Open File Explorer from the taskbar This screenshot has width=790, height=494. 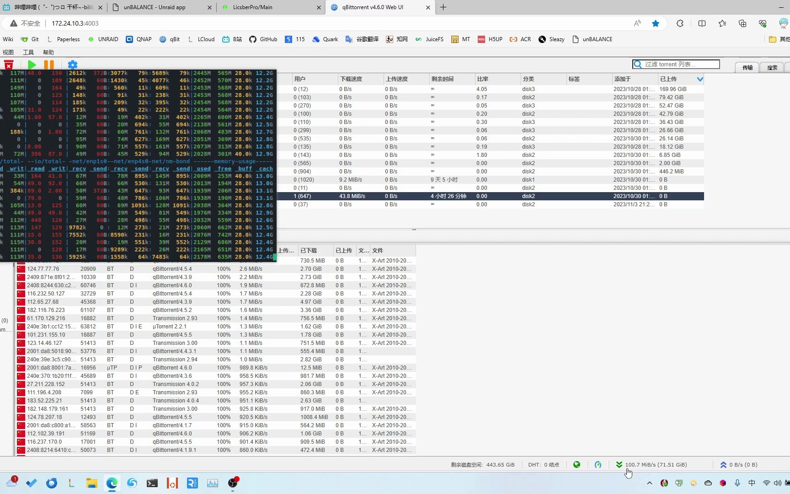pos(92,483)
